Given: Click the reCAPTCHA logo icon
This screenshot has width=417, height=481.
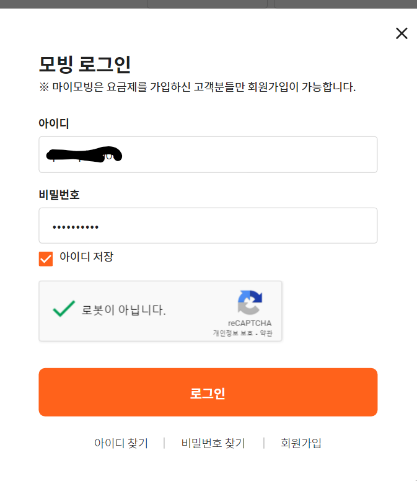Looking at the screenshot, I should [250, 302].
